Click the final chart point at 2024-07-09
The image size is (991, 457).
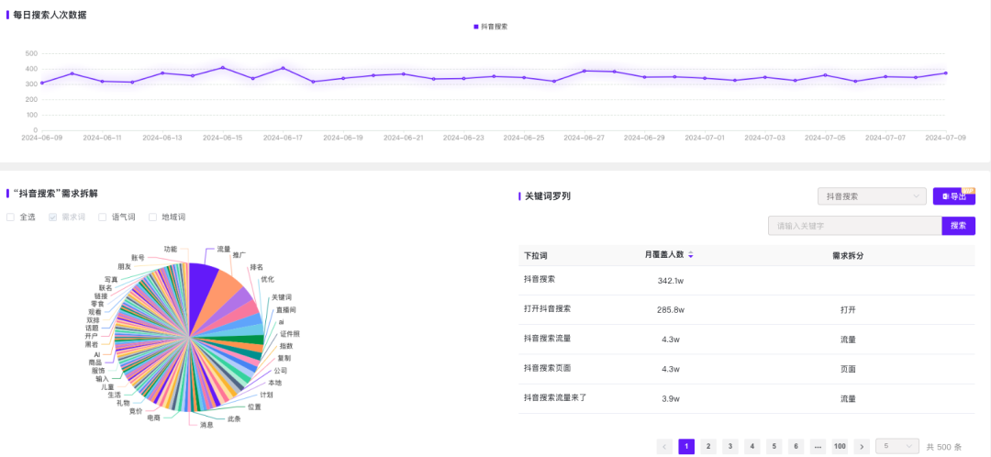click(945, 72)
